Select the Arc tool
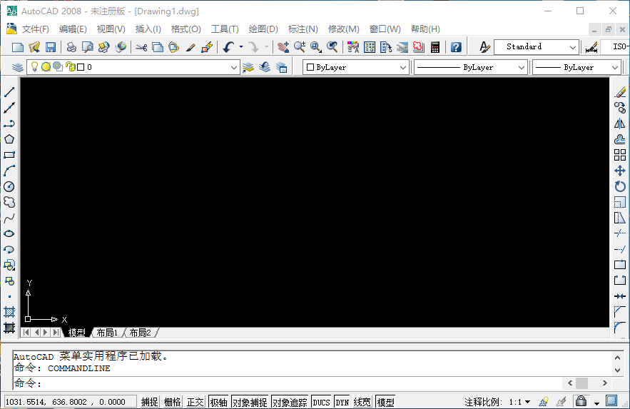 pos(9,171)
